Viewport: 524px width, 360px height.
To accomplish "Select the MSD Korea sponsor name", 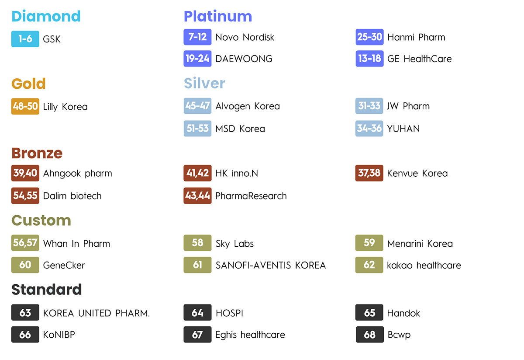I will tap(240, 129).
